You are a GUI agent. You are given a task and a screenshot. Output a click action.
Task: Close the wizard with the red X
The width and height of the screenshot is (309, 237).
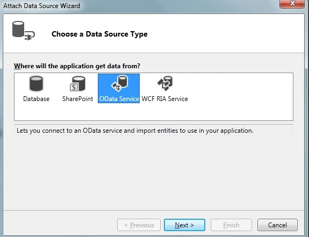click(292, 4)
